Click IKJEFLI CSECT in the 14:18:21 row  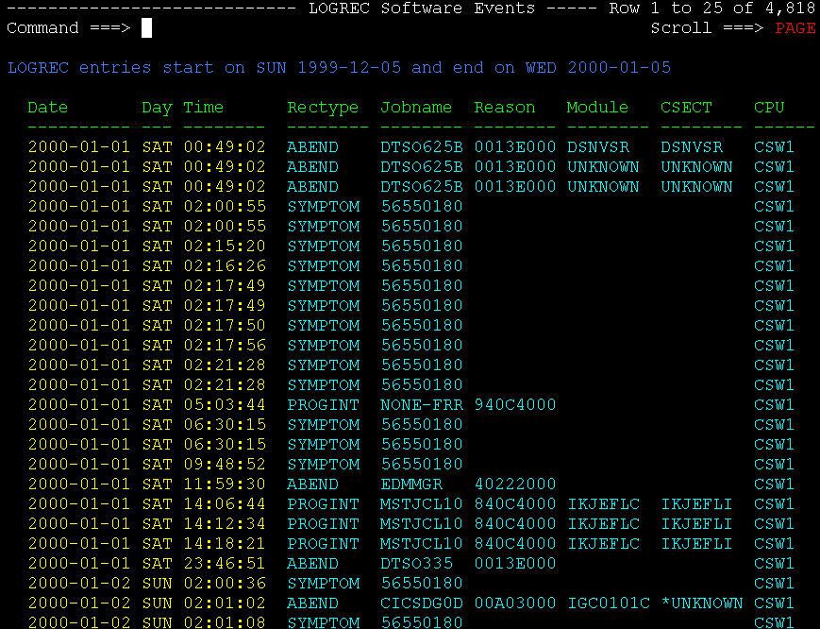[x=696, y=544]
